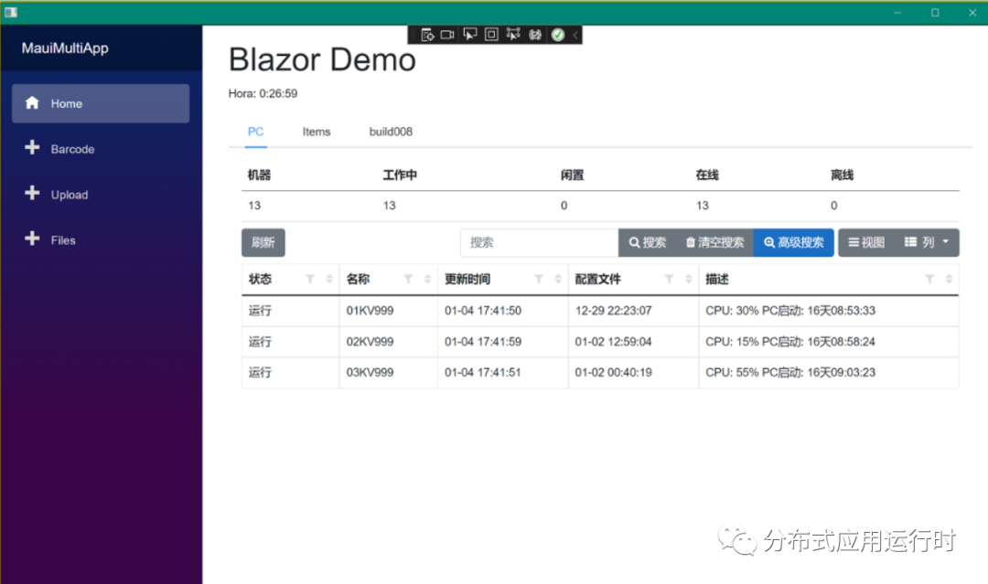The image size is (988, 584).
Task: Sort by the 描述 column arrows
Action: pos(949,279)
